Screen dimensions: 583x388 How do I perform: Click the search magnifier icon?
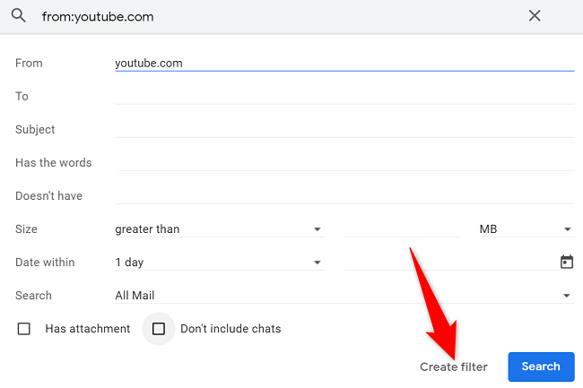[18, 16]
